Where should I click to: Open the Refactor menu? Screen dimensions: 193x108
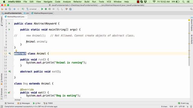pos(78,2)
